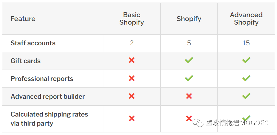Click the green check for Gift cards under Advanced Shopify
Viewport: 277px width, 135px height.
[x=246, y=60]
